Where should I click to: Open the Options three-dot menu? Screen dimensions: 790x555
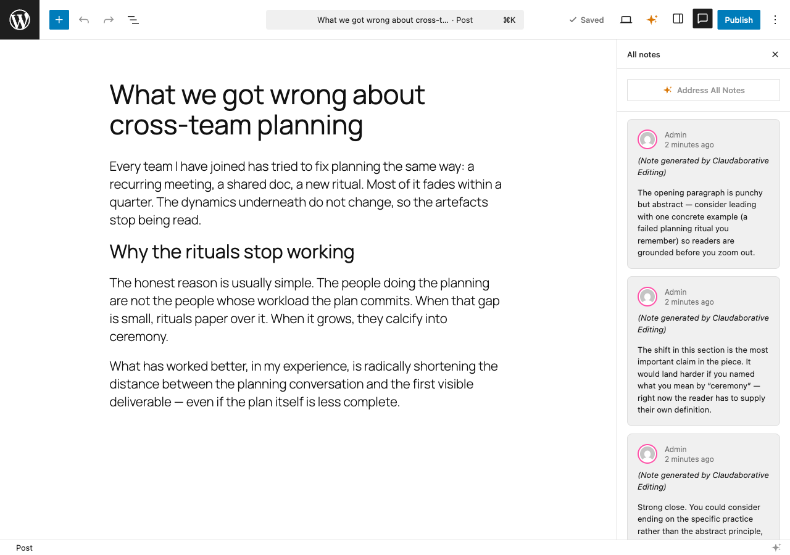tap(775, 19)
